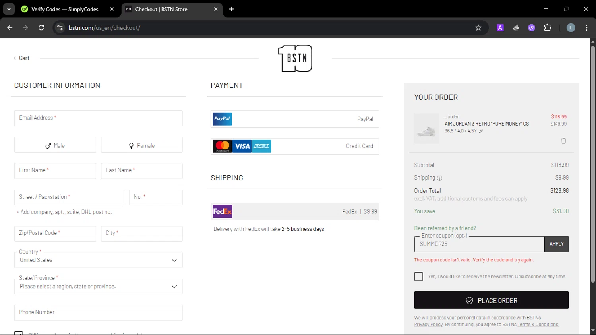
Task: Open the purple A extension
Action: click(500, 28)
